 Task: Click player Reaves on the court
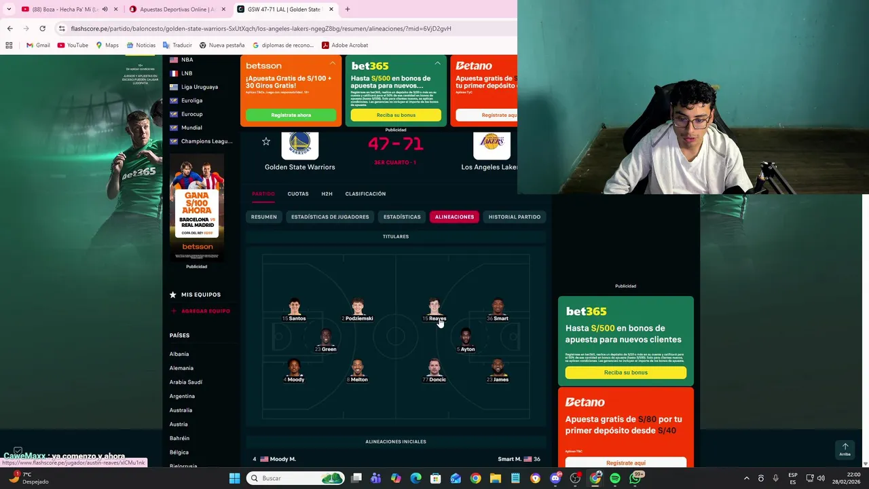click(x=434, y=310)
